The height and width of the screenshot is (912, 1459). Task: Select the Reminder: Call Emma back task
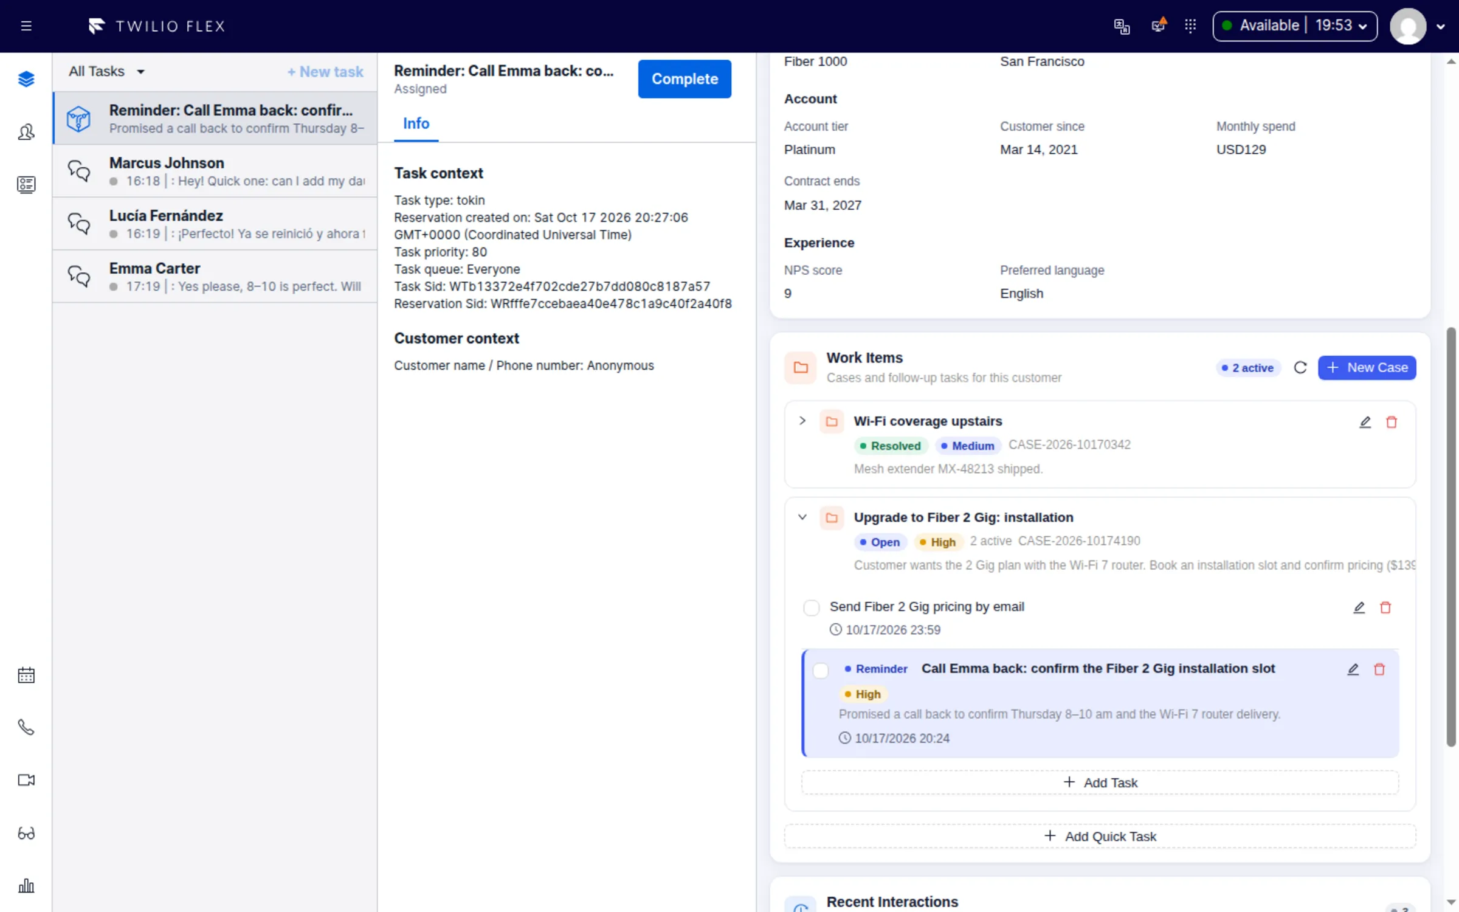215,118
